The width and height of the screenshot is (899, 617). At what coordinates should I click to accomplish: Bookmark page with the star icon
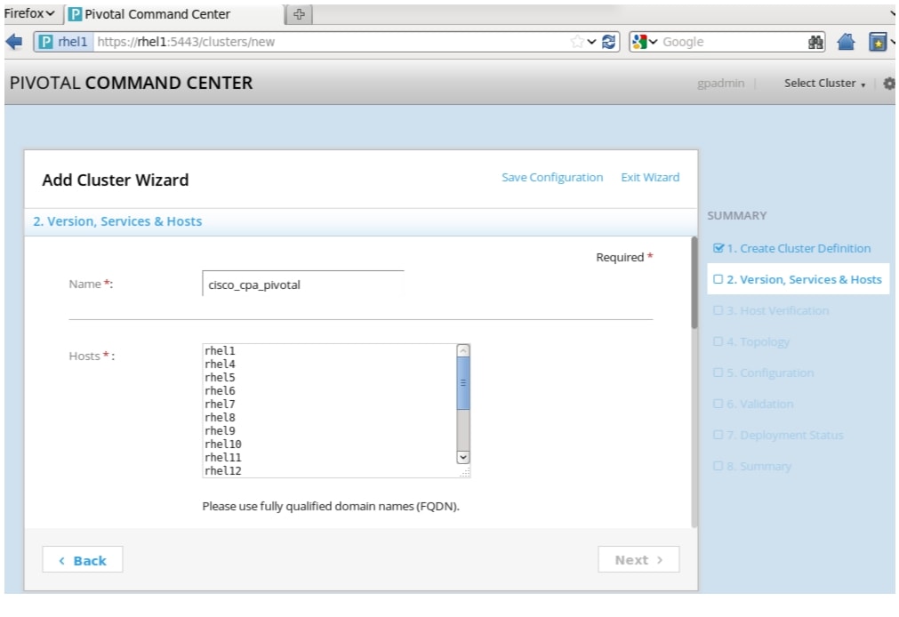click(577, 42)
